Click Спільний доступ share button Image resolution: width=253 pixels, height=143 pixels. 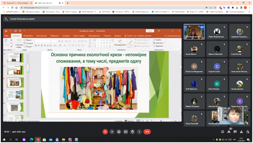[172, 36]
